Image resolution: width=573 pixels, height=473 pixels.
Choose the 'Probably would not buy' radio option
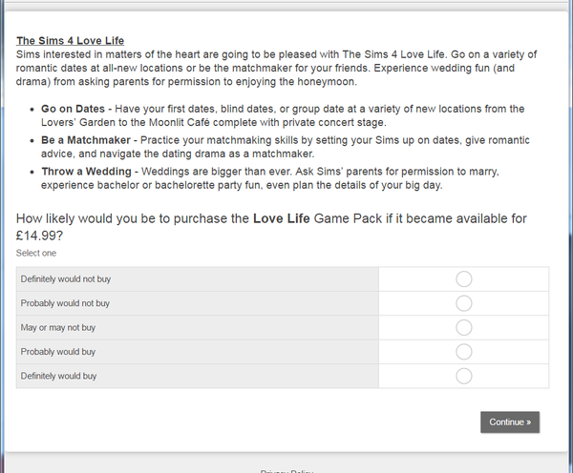pyautogui.click(x=464, y=303)
